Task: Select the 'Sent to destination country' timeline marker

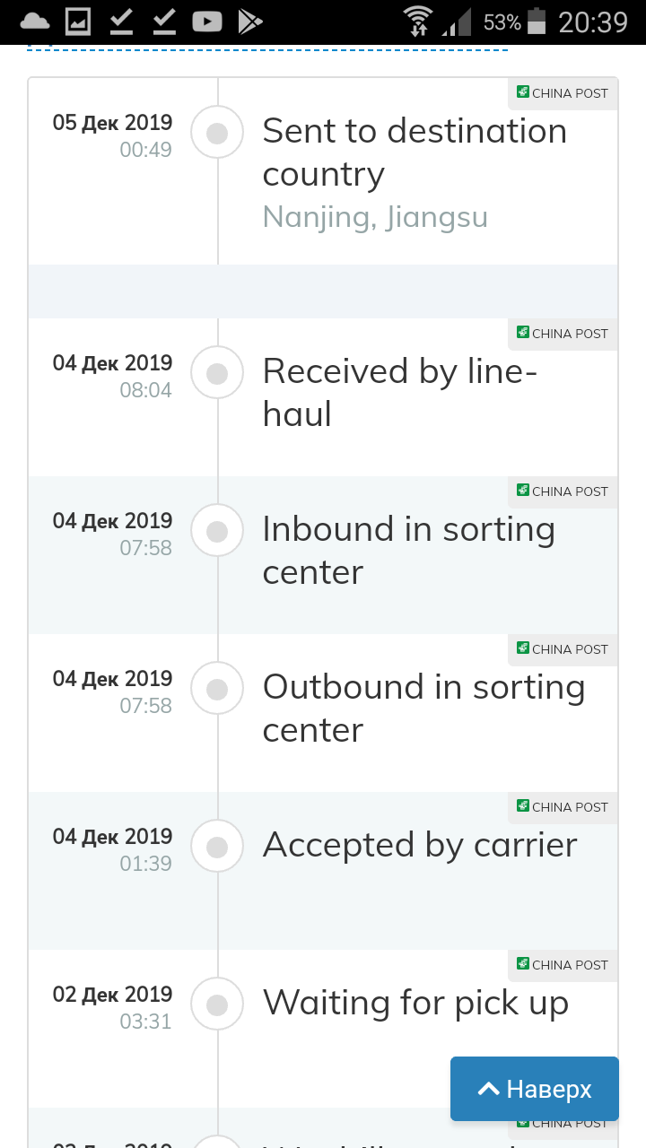Action: point(217,134)
